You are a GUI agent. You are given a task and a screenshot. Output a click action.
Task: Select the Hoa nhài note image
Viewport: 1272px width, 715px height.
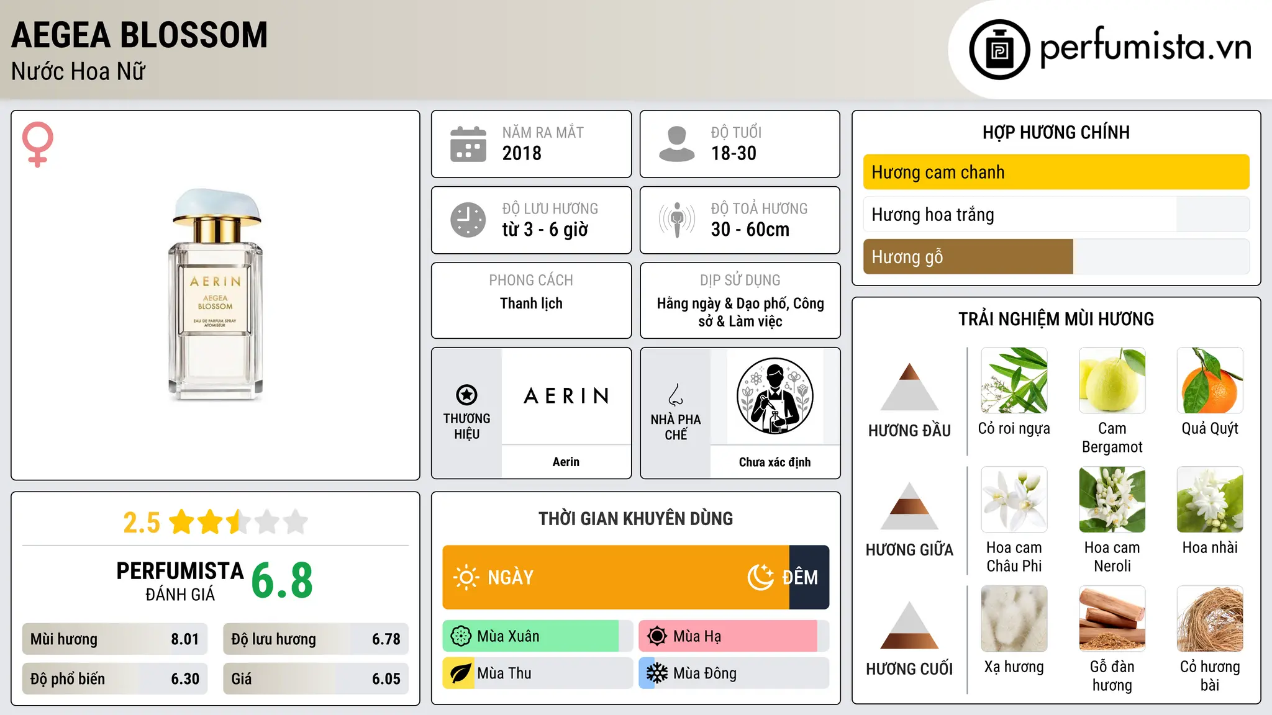tap(1210, 500)
